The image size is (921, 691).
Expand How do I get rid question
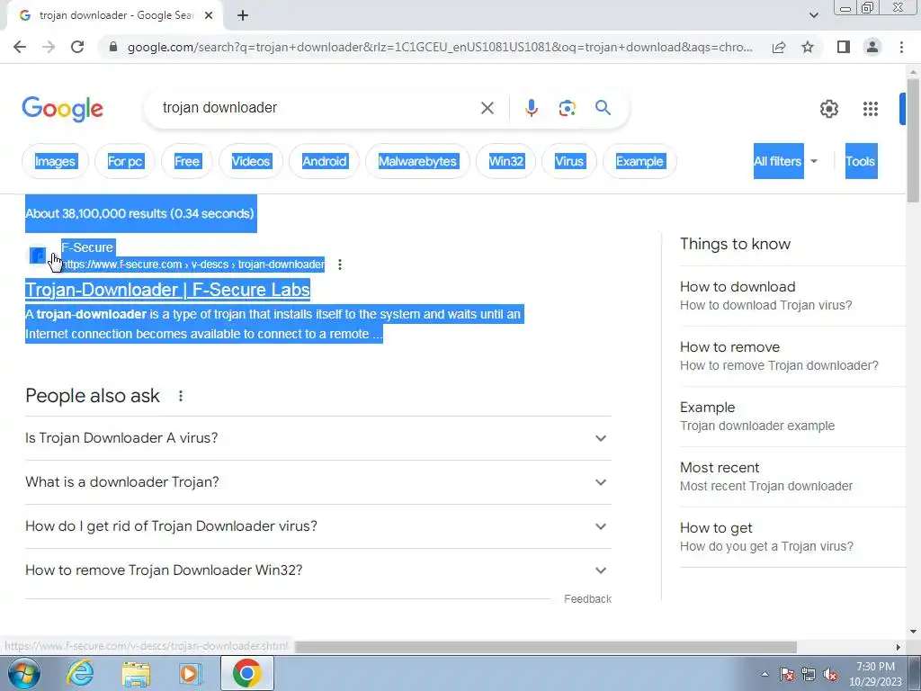point(318,526)
